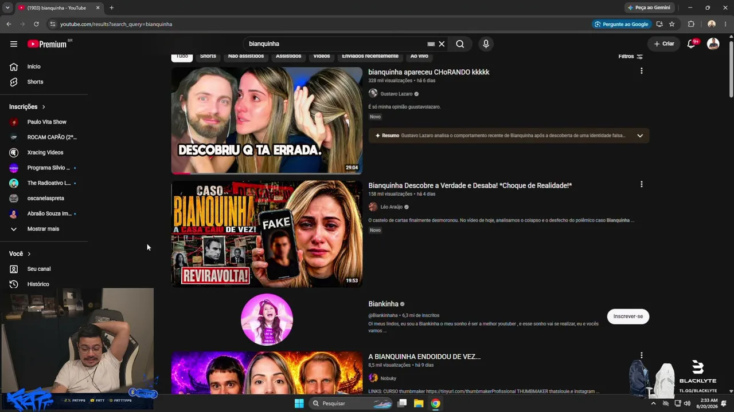The image size is (734, 412).
Task: Open the Criar create menu
Action: 664,43
